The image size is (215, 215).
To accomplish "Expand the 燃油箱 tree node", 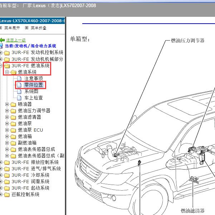I will pyautogui.click(x=7, y=136).
